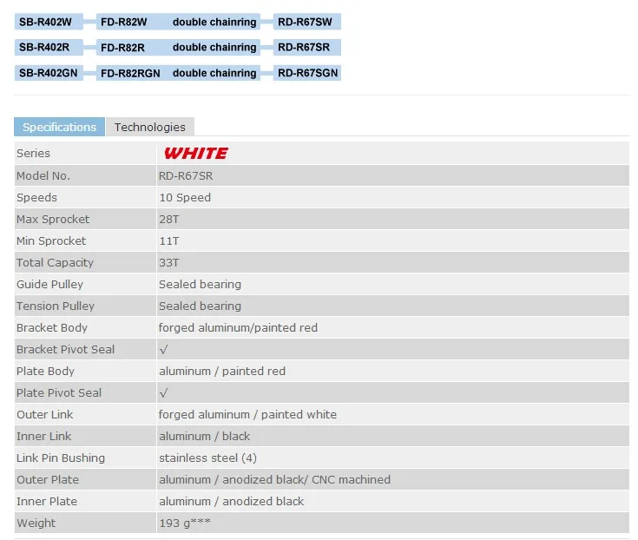Click the 'Series' row label
Image resolution: width=638 pixels, height=540 pixels.
33,154
